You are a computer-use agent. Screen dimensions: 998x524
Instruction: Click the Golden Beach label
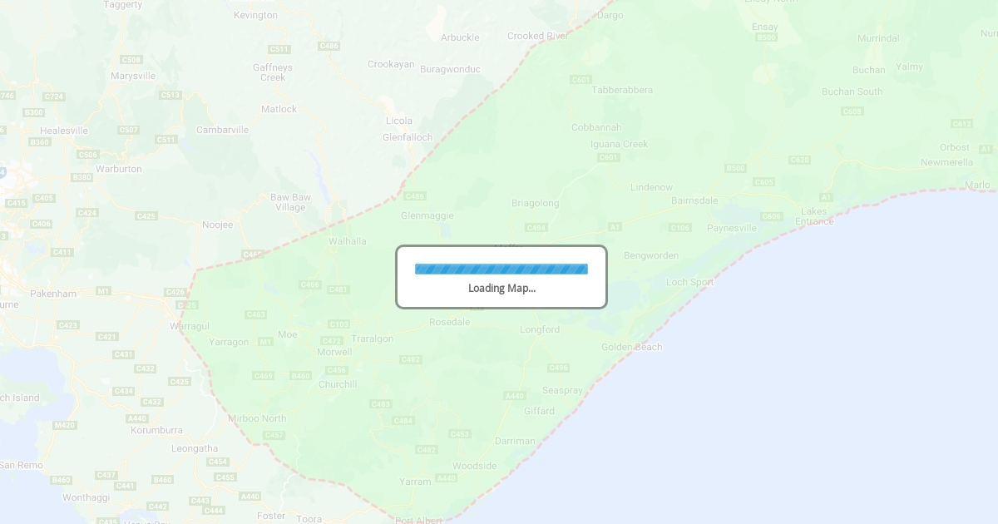632,347
